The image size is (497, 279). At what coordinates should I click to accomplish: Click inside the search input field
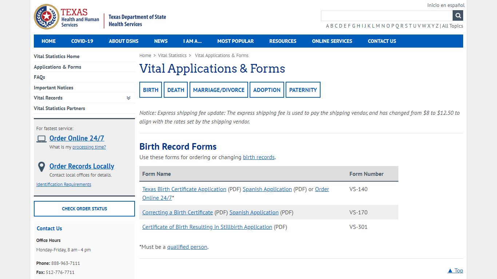(x=386, y=15)
